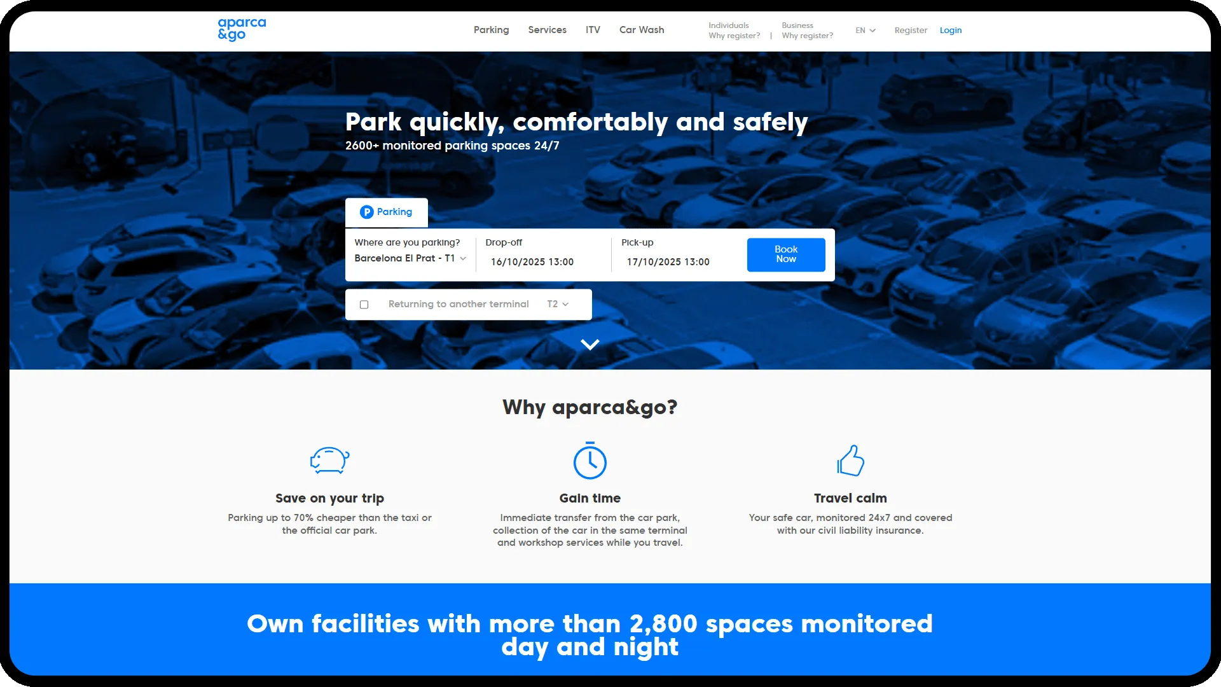Open the T2 return terminal dropdown
Viewport: 1221px width, 687px height.
pos(557,304)
